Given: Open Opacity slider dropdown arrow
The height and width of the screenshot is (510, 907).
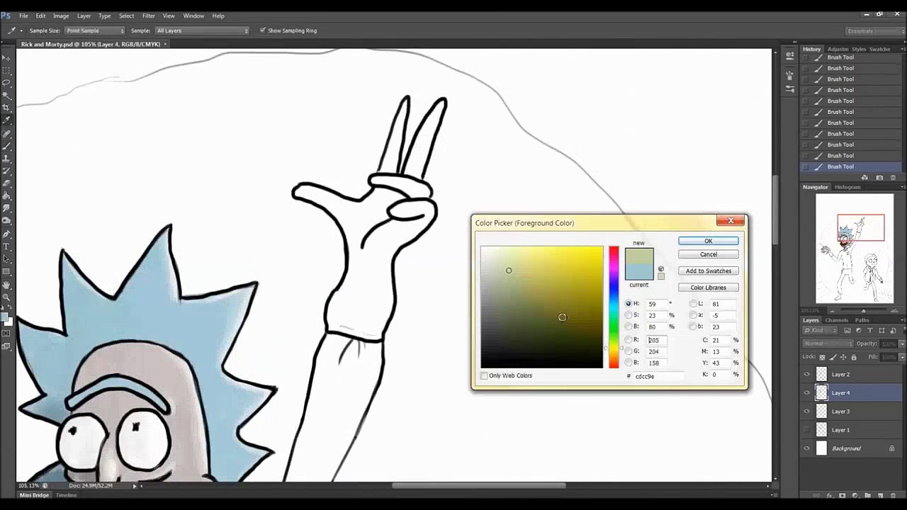Looking at the screenshot, I should pos(901,344).
